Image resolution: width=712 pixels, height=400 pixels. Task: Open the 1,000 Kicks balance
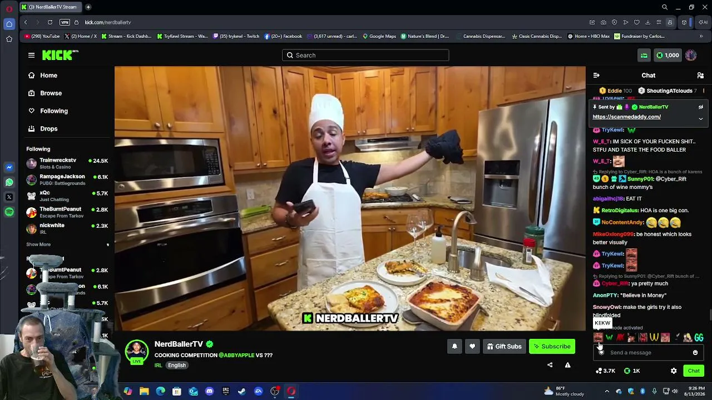point(667,55)
